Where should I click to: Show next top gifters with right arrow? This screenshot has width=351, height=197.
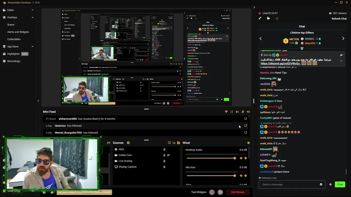[343, 39]
